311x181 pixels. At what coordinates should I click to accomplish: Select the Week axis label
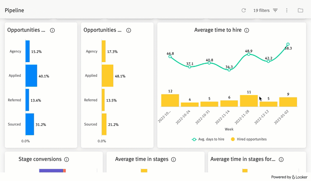click(x=229, y=129)
